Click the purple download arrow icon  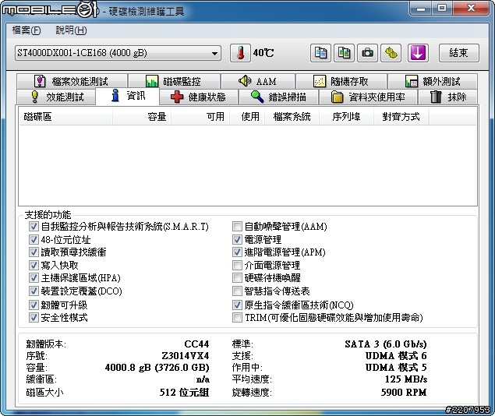coord(418,53)
